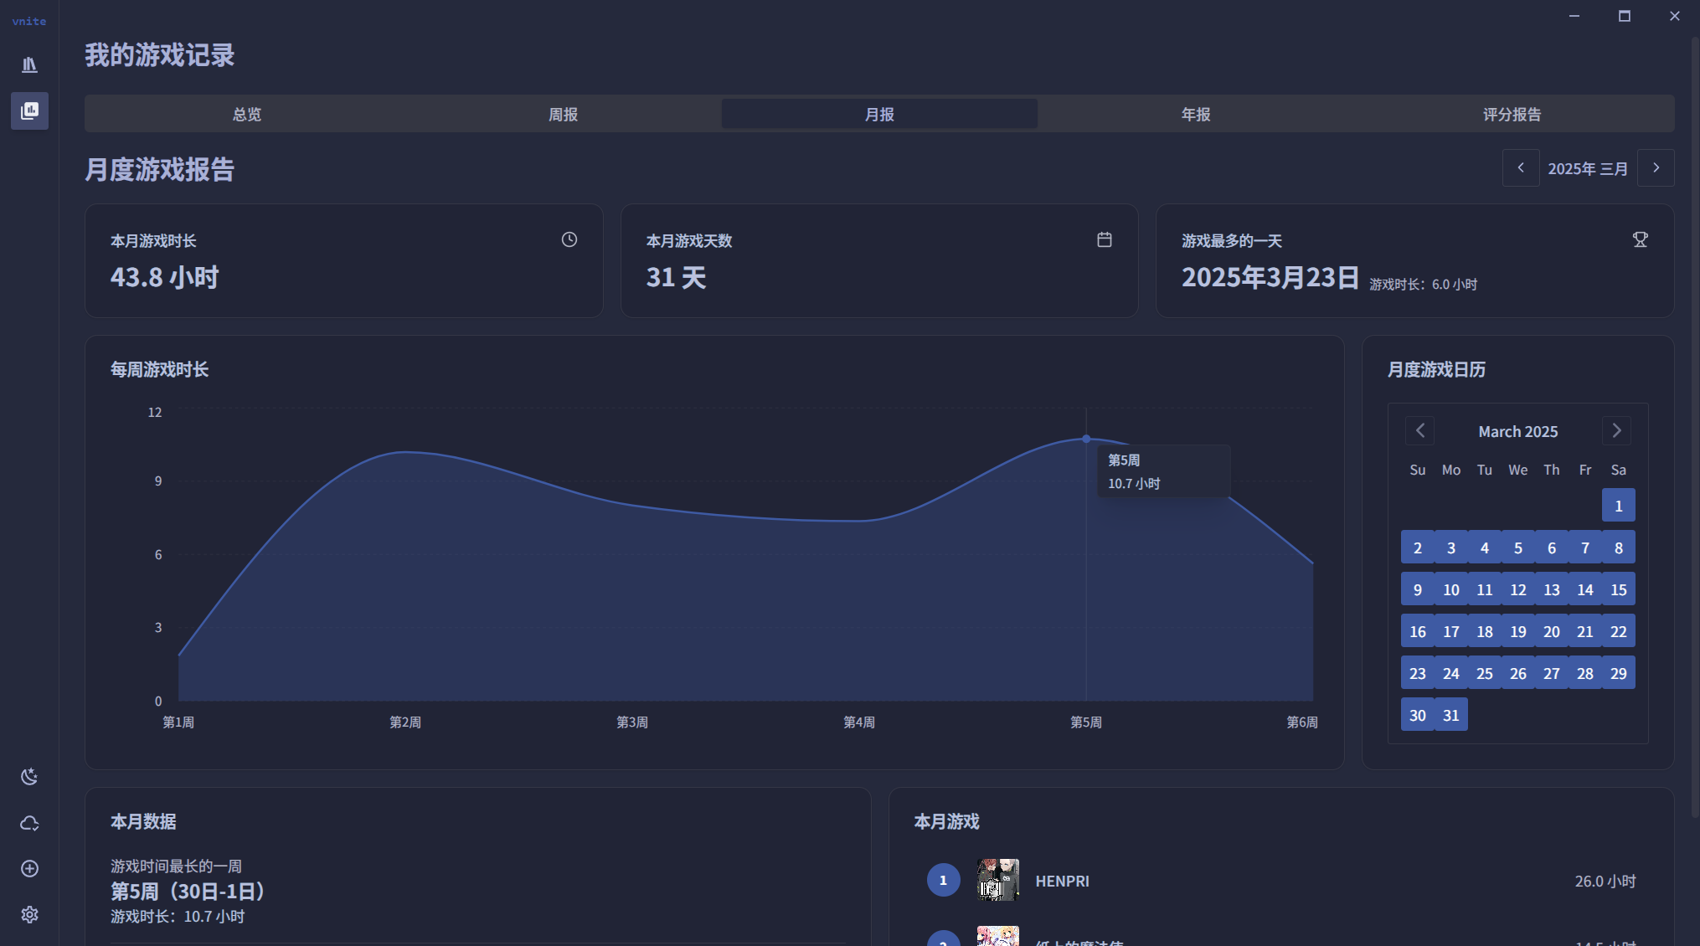Go to previous month in report header

click(x=1521, y=167)
